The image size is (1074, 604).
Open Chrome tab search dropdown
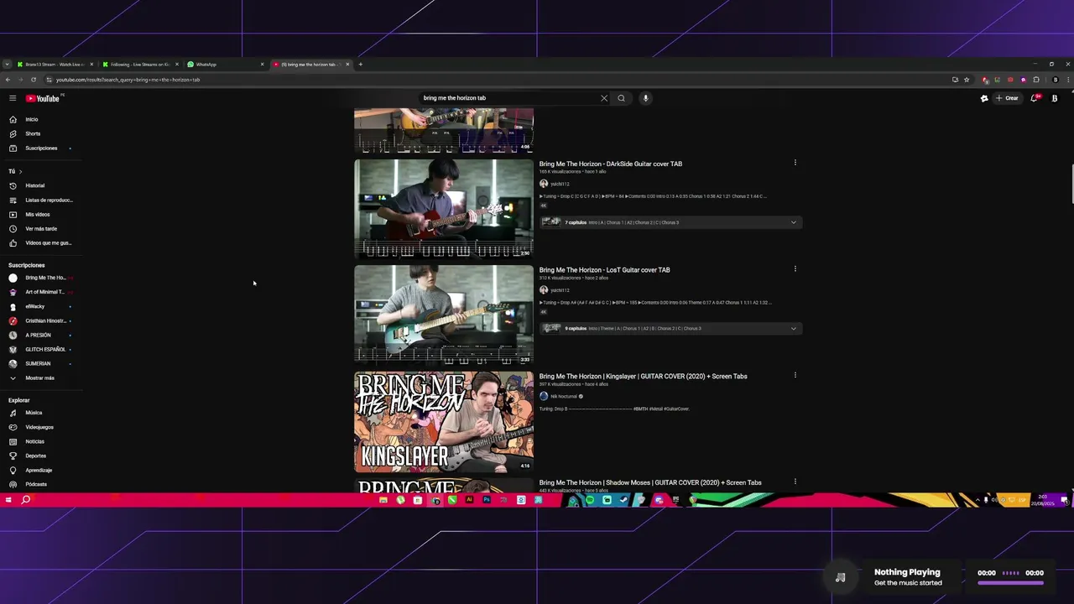tap(7, 65)
